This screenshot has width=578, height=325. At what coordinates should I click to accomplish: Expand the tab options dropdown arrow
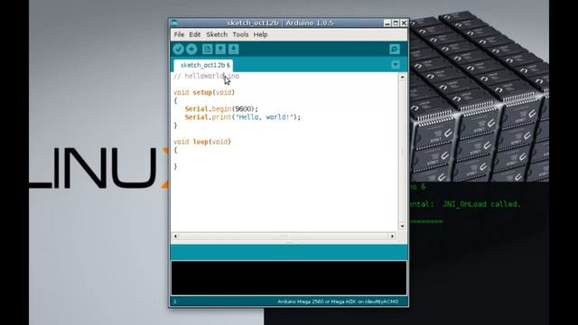pos(396,65)
